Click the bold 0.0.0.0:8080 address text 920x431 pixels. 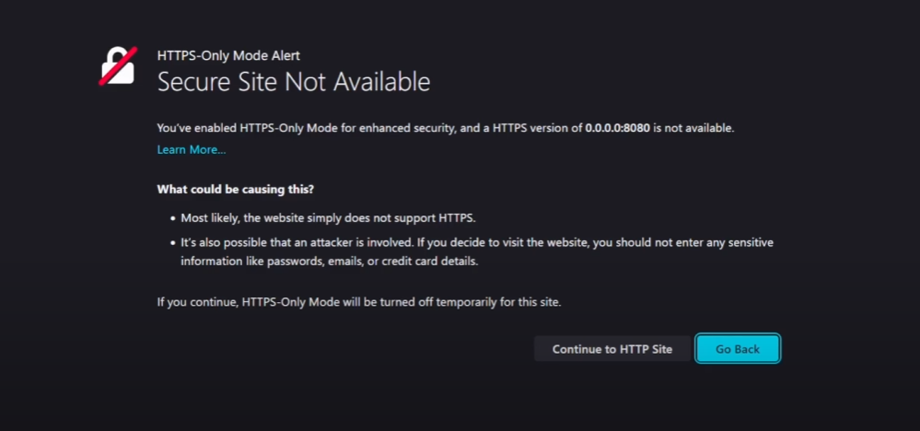pyautogui.click(x=618, y=128)
